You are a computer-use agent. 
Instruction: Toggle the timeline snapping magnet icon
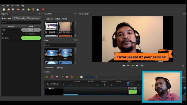[x=53, y=77]
